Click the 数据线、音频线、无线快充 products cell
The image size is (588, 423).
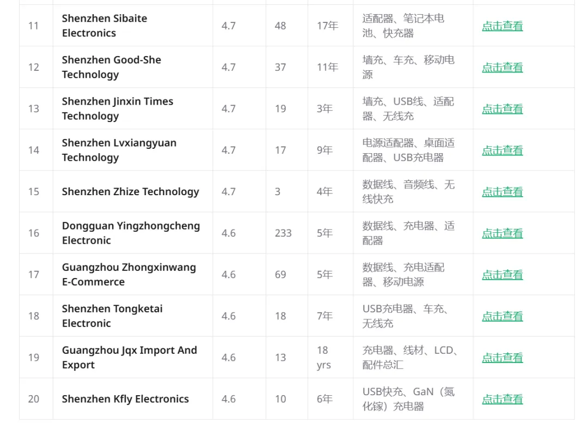coord(408,192)
